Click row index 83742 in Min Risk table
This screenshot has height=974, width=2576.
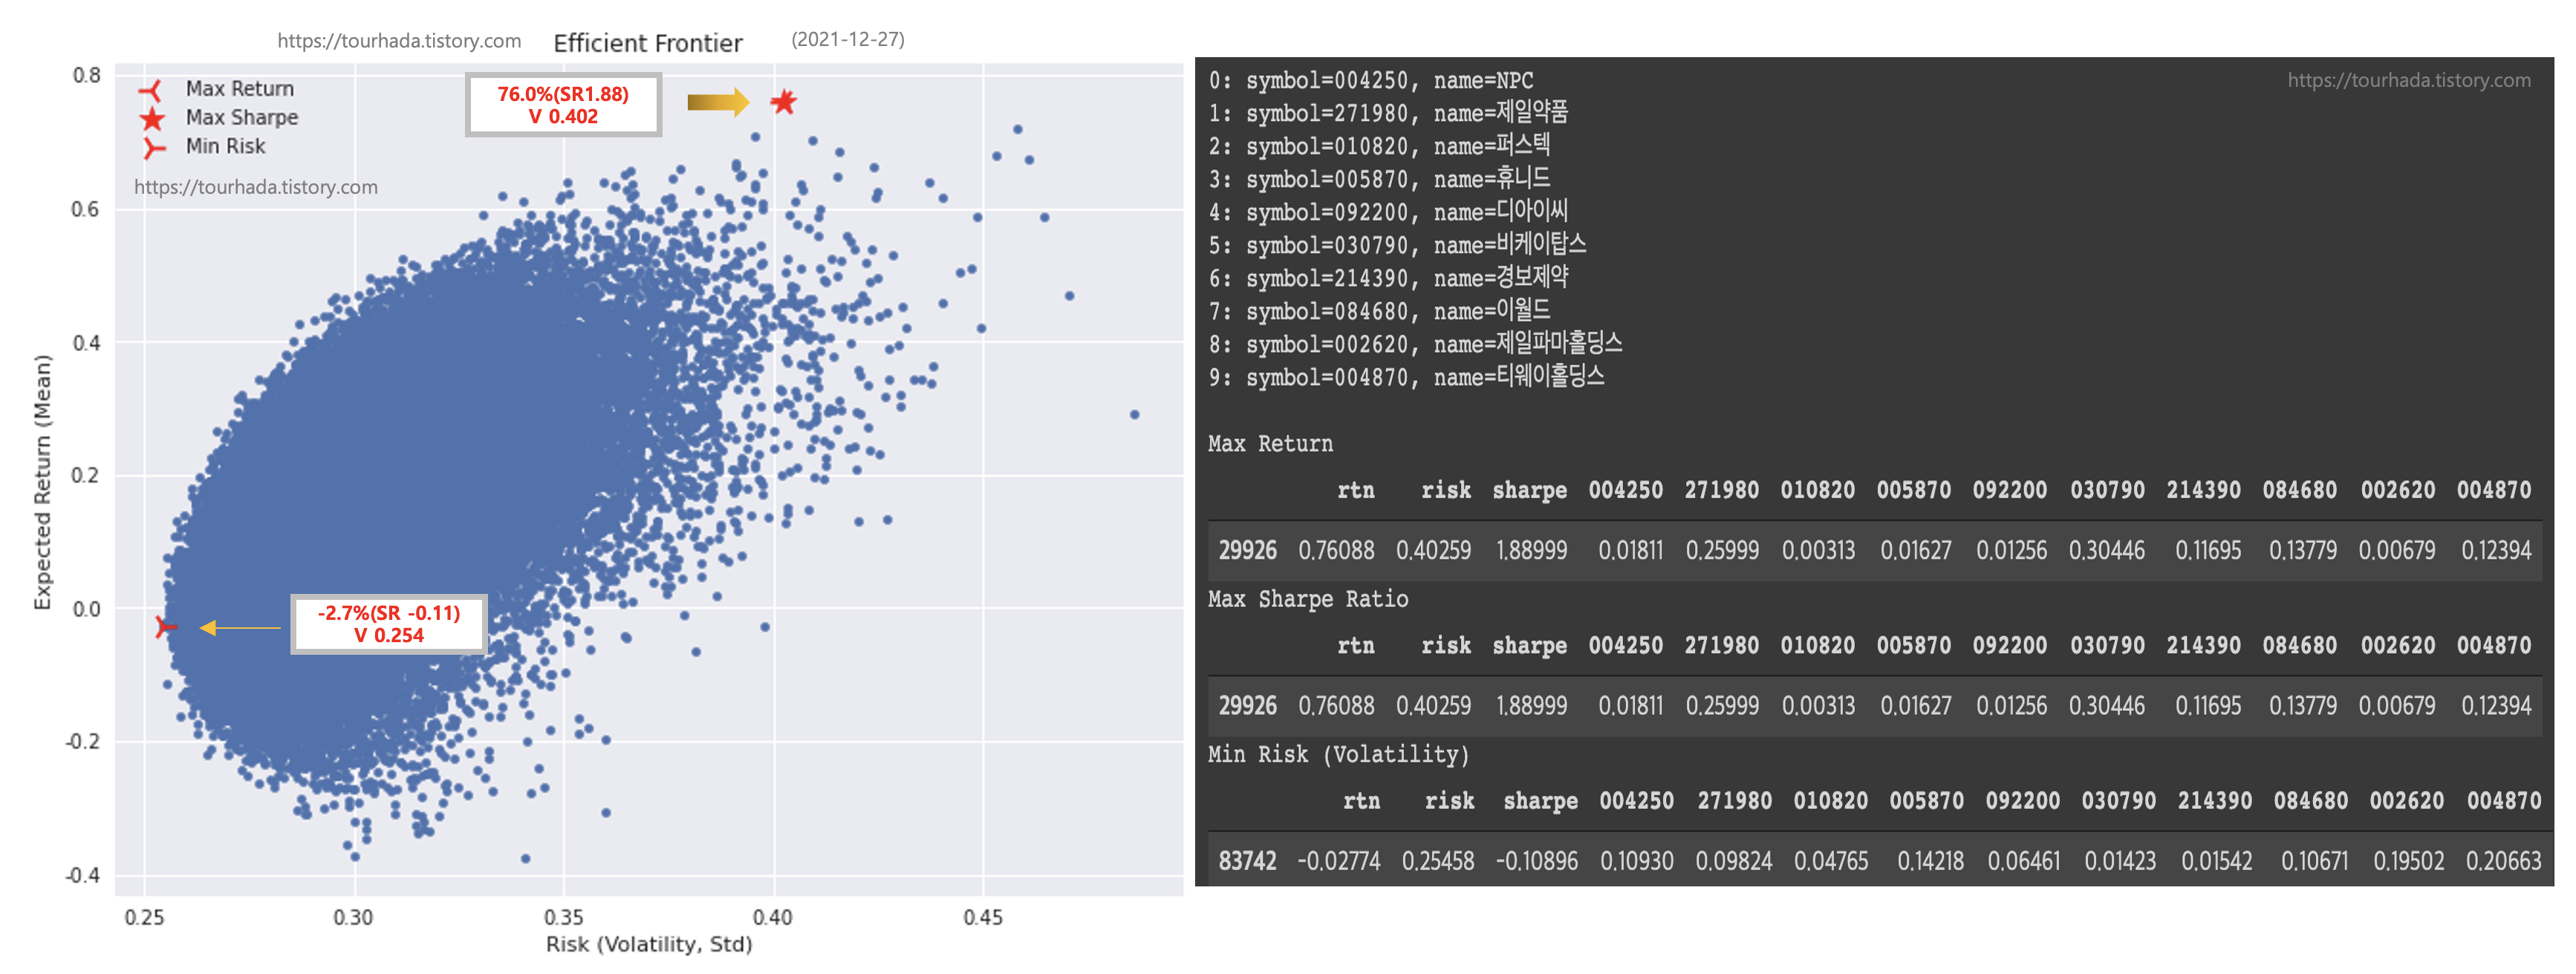click(x=1247, y=861)
